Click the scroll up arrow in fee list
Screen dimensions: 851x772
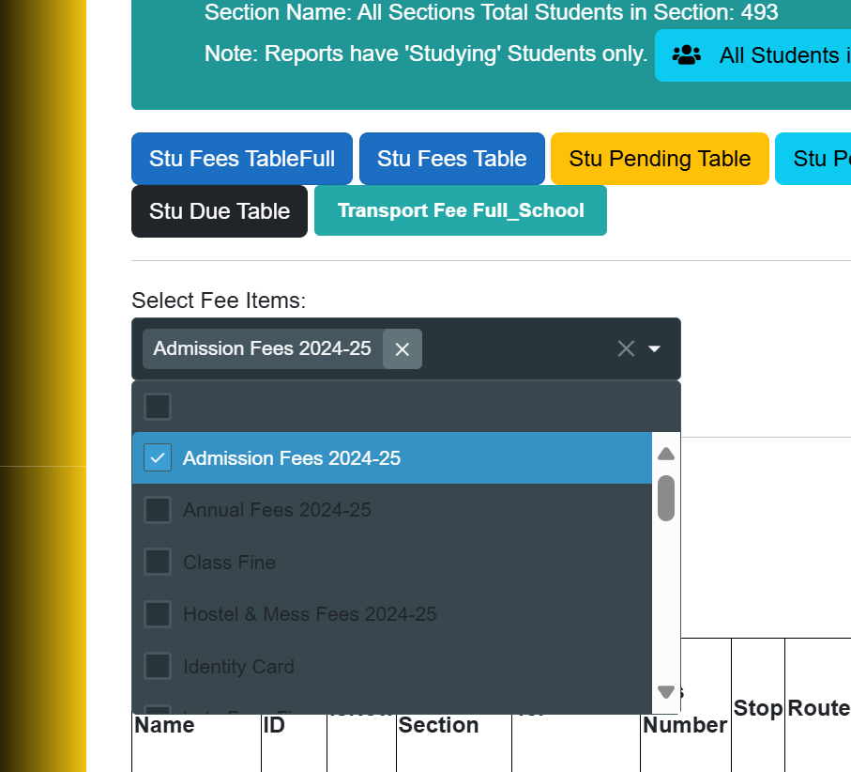(x=666, y=455)
